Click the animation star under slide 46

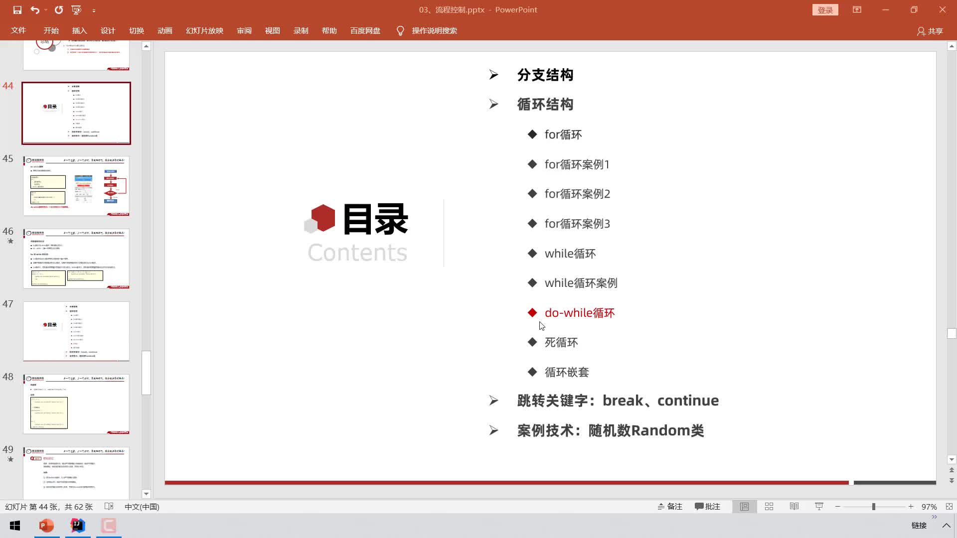click(x=10, y=241)
